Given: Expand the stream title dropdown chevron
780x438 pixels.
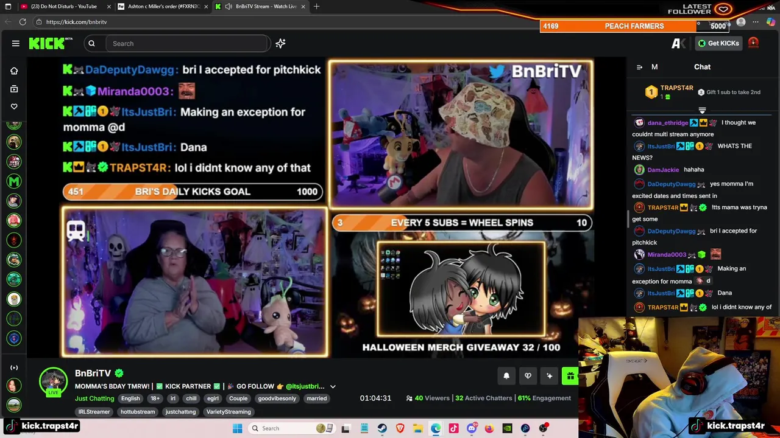Looking at the screenshot, I should click(333, 386).
